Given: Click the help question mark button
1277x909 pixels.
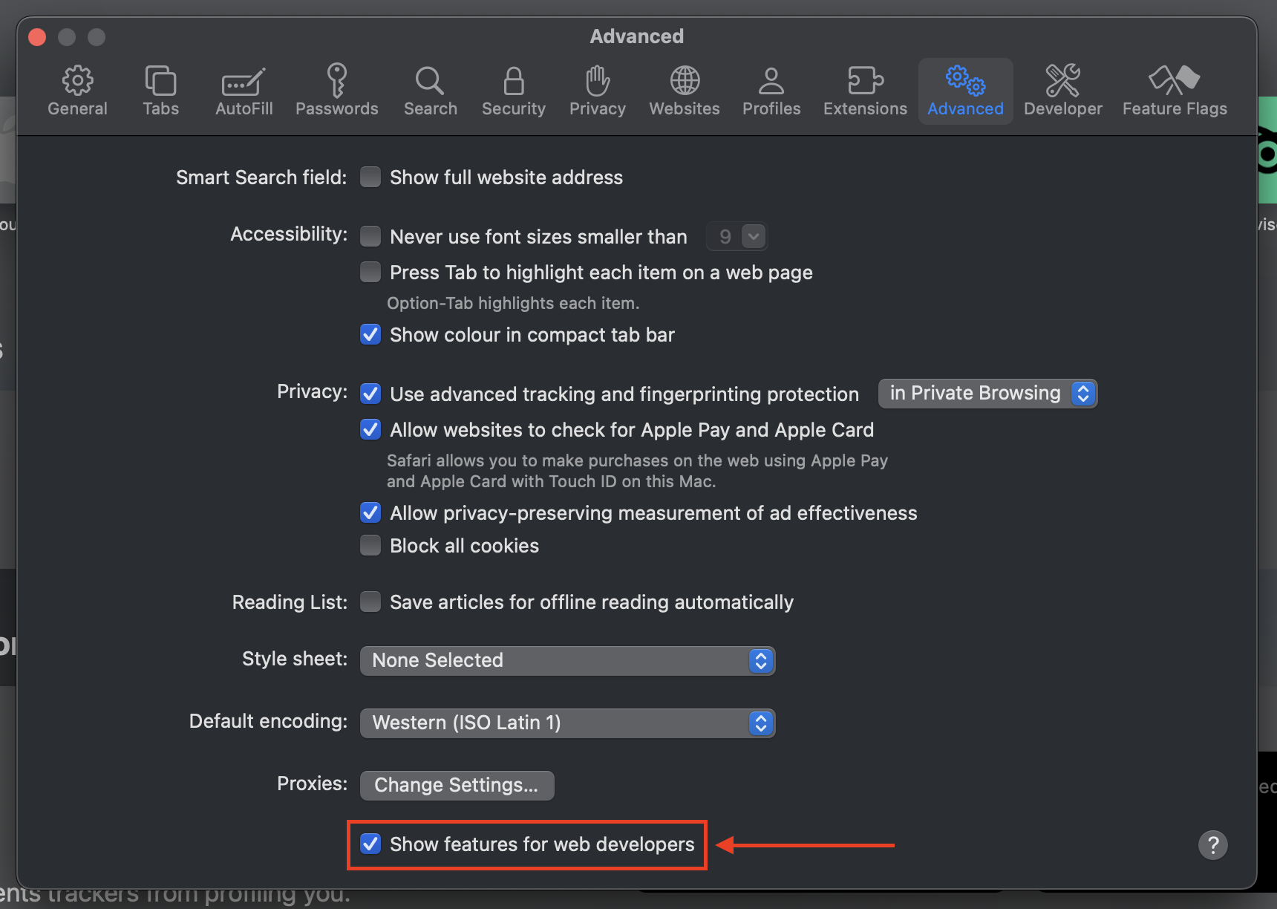Looking at the screenshot, I should [x=1212, y=844].
